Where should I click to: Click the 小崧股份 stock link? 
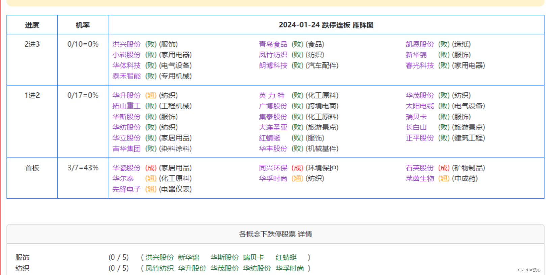coord(127,55)
